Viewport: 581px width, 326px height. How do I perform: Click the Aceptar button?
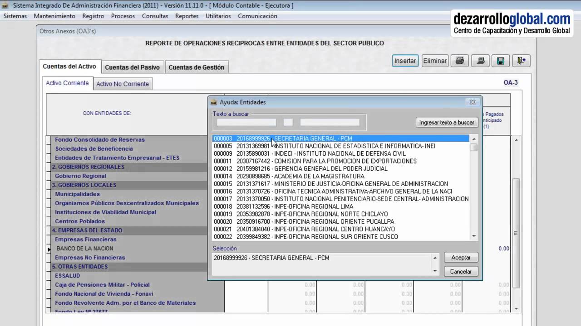pyautogui.click(x=461, y=257)
